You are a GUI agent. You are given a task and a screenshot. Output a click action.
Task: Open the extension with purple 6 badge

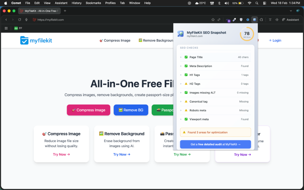pos(228,20)
